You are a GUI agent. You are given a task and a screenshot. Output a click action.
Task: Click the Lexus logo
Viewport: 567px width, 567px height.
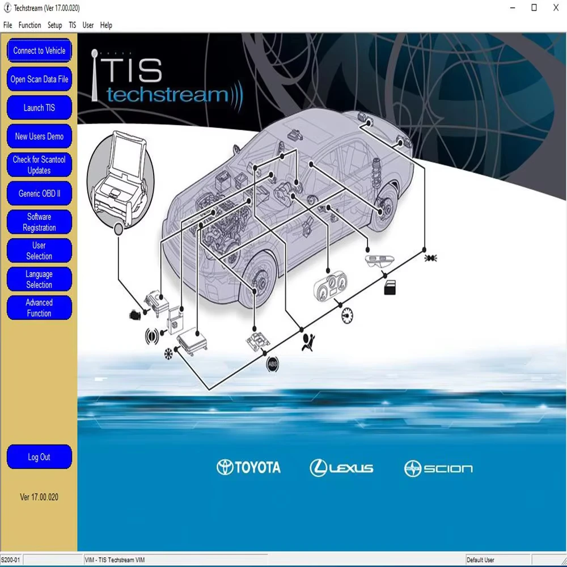coord(341,468)
